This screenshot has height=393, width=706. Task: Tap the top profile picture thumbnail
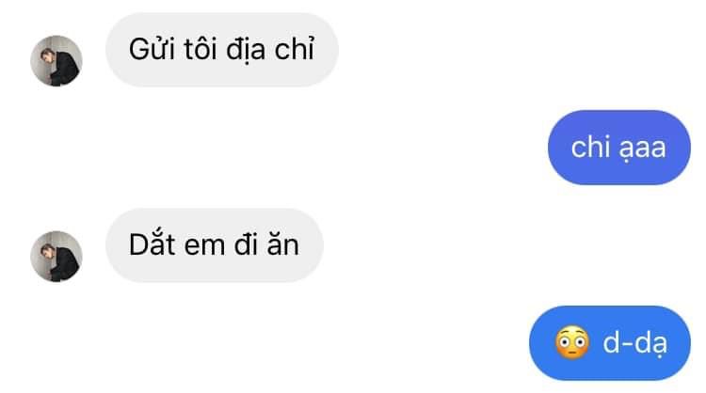click(56, 61)
